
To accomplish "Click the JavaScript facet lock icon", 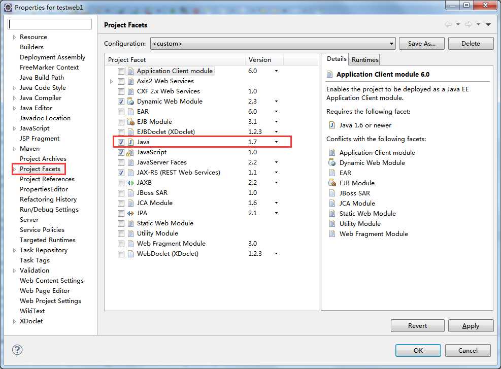I will 130,152.
